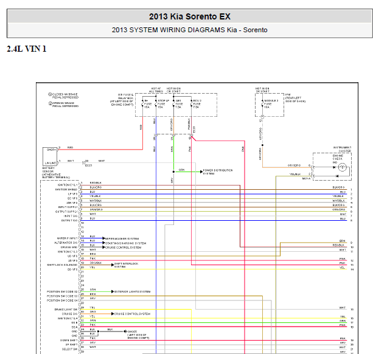The width and height of the screenshot is (373, 354).
Task: Click 'HOT IN ON OR START' above ABS fuse
Action: (173, 90)
